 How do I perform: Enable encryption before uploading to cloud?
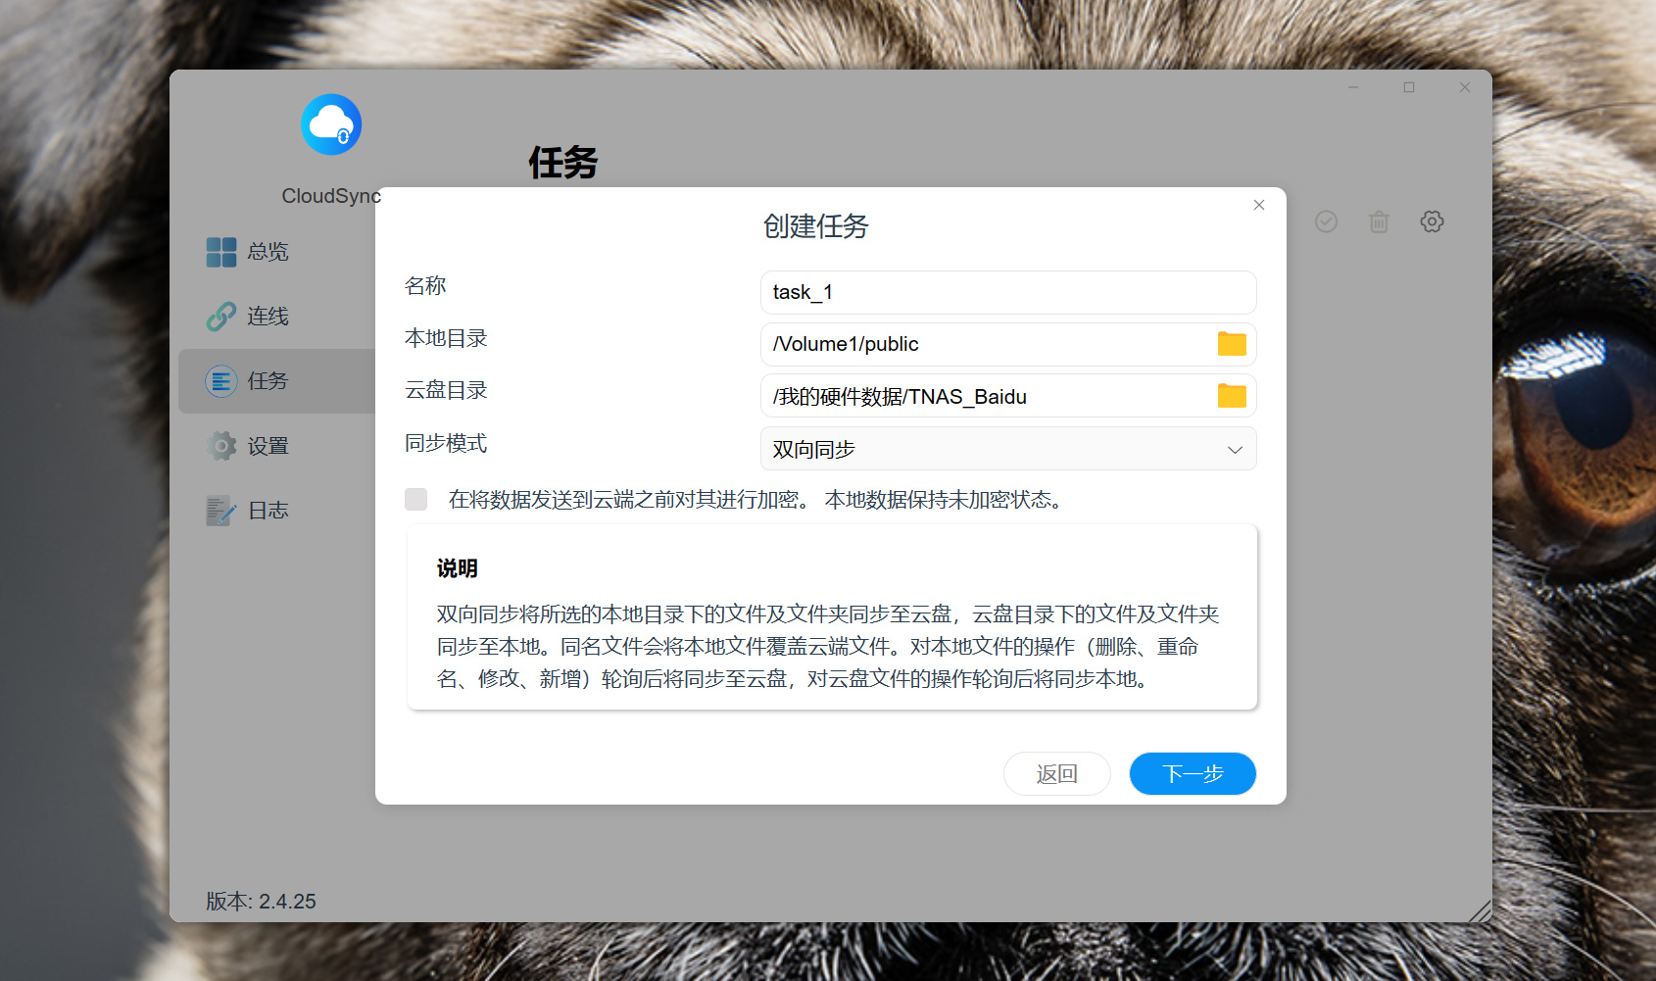point(416,500)
